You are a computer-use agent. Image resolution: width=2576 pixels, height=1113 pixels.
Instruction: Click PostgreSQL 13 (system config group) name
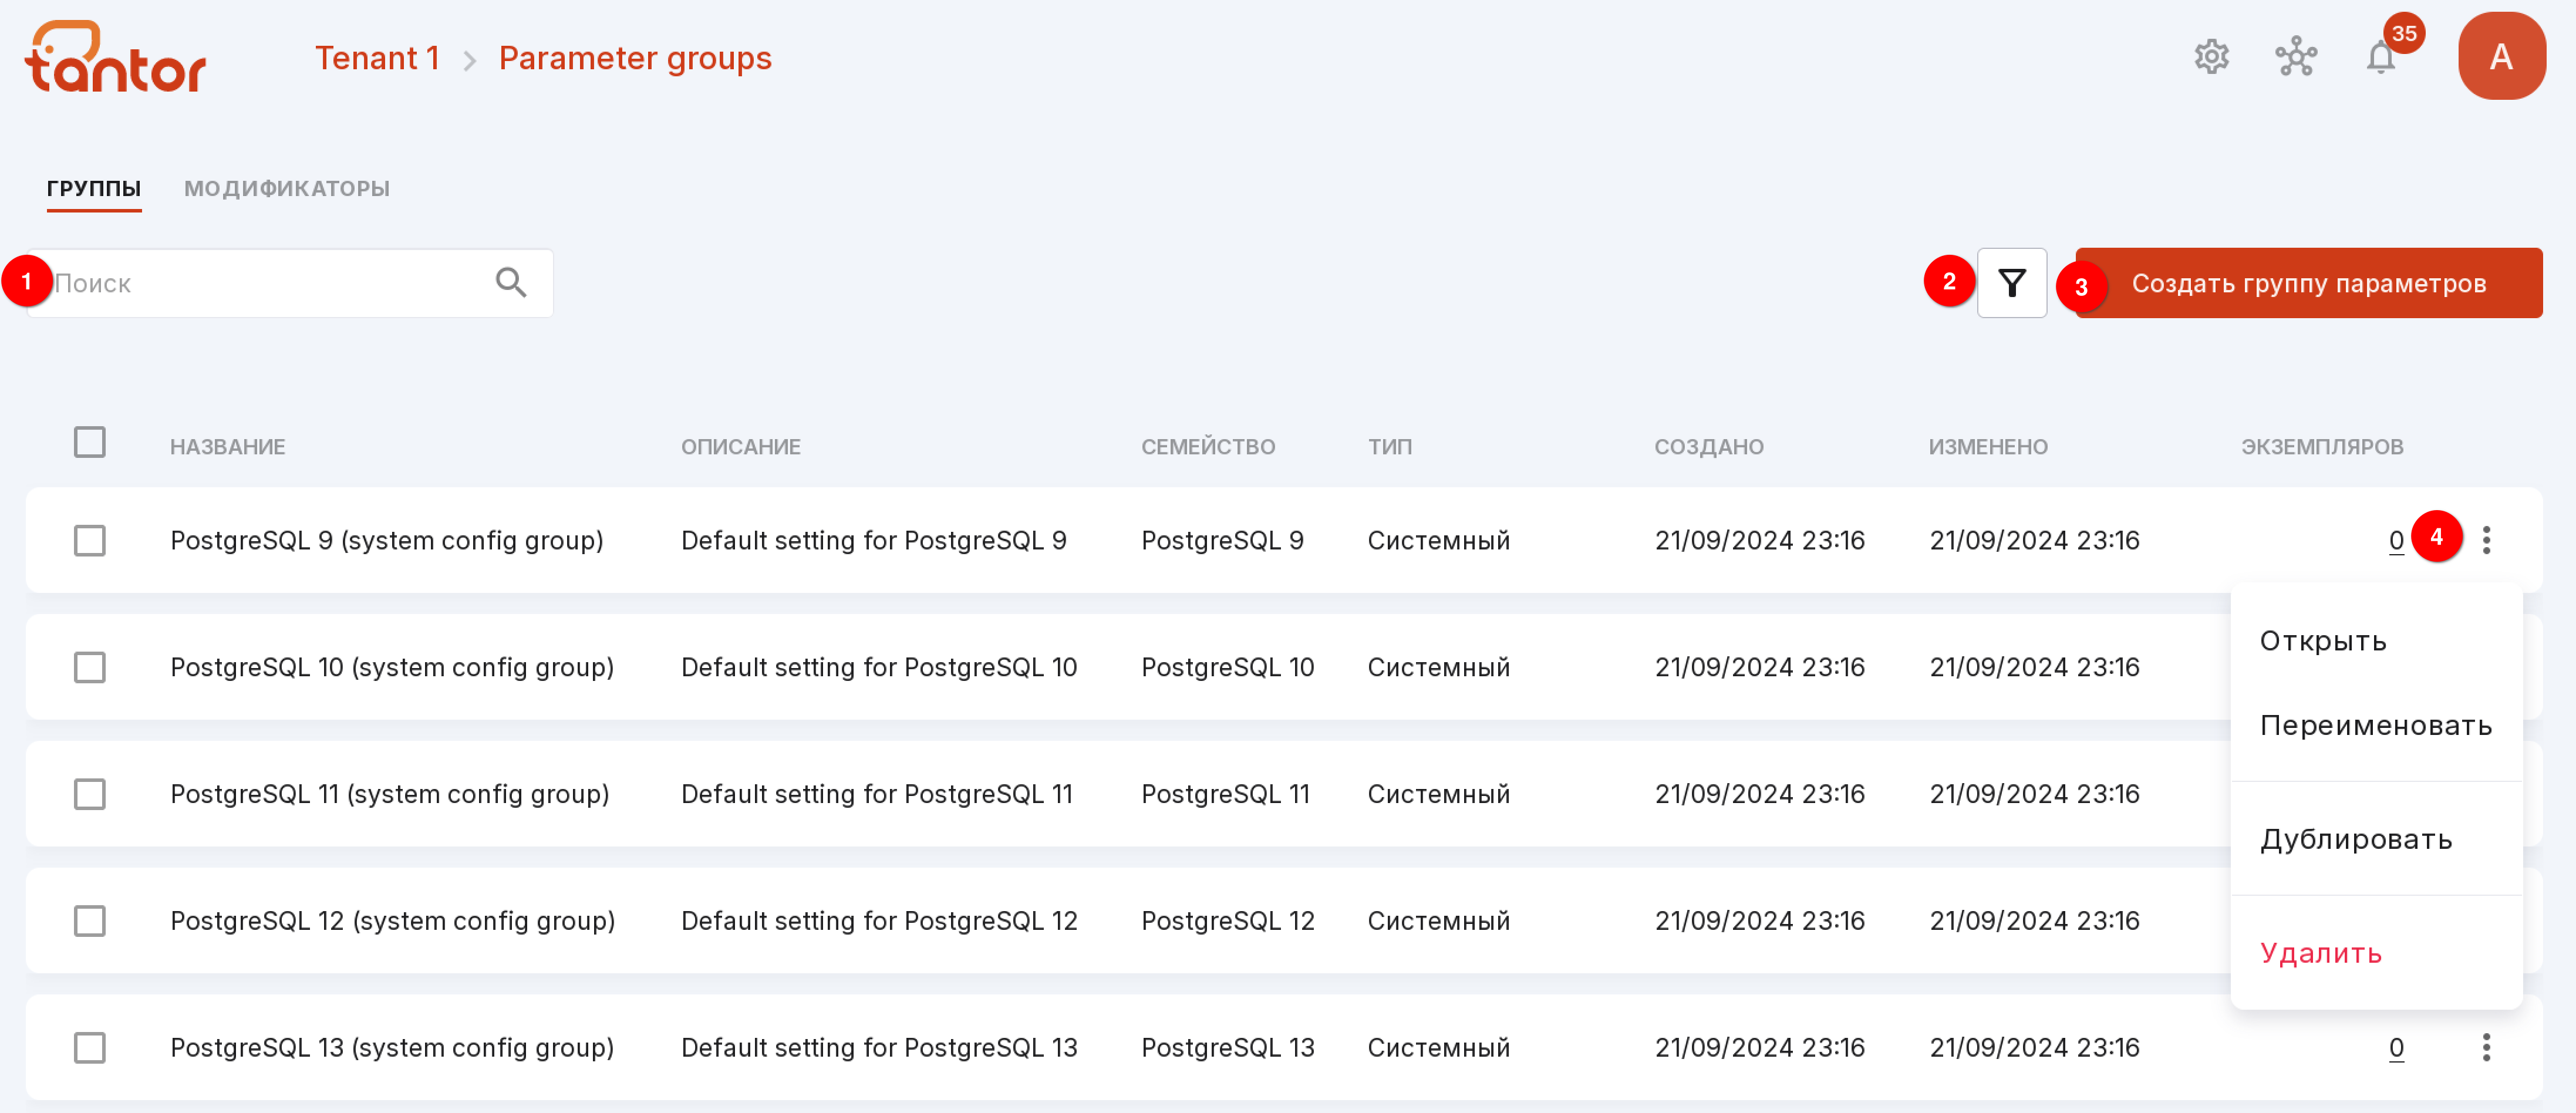tap(392, 1047)
